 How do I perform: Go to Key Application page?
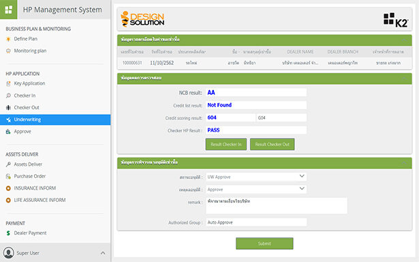29,83
